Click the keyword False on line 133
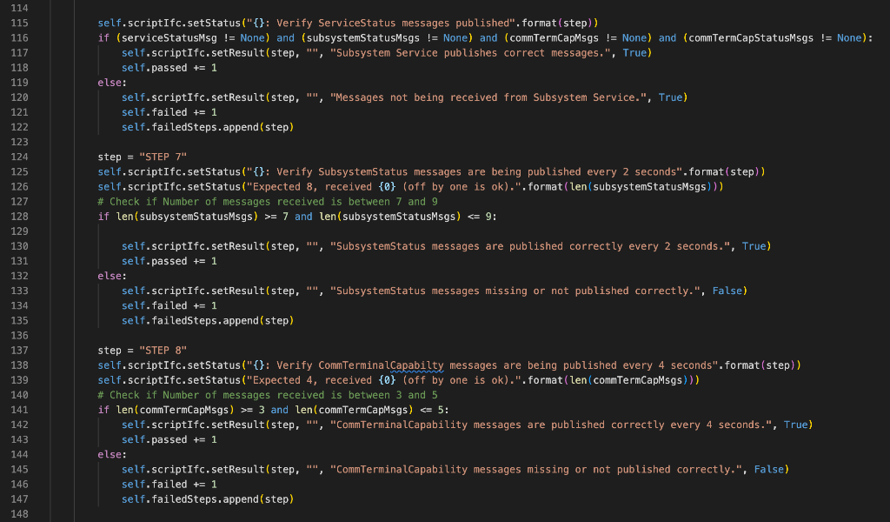The width and height of the screenshot is (890, 522). (x=729, y=290)
